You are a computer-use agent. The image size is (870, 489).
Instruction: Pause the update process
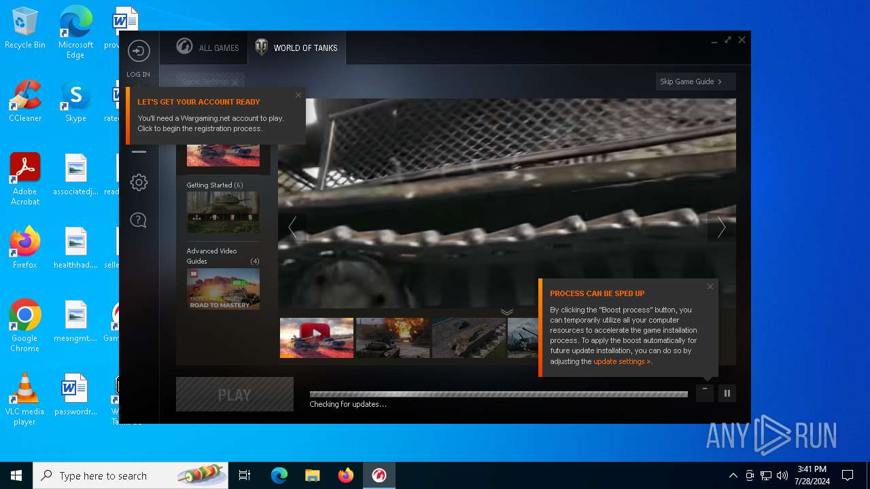(x=727, y=393)
